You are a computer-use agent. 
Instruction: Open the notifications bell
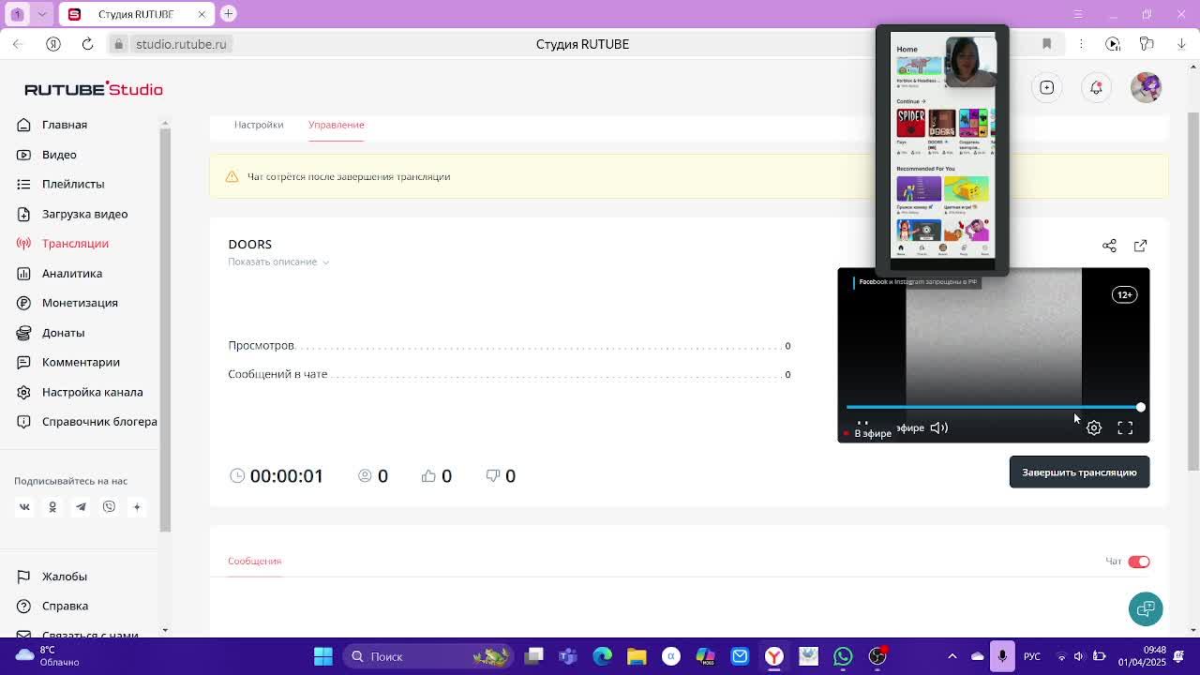coord(1096,88)
